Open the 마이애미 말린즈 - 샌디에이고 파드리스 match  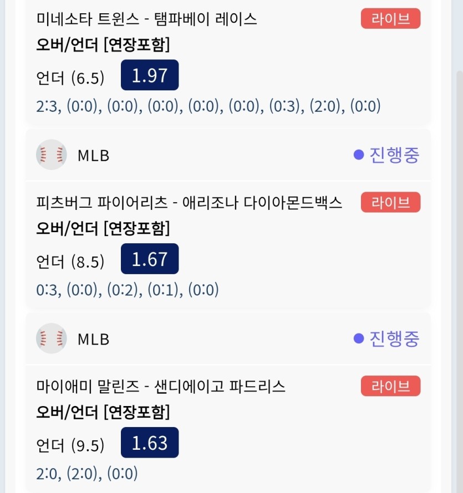(160, 386)
